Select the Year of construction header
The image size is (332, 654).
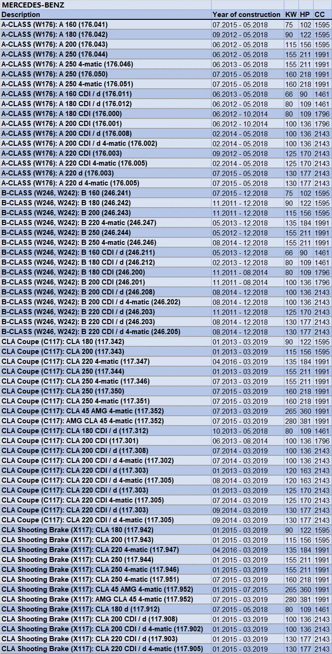click(247, 15)
